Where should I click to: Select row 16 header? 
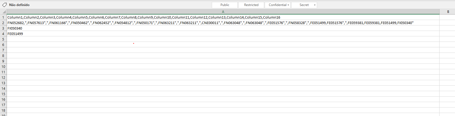click(3, 99)
